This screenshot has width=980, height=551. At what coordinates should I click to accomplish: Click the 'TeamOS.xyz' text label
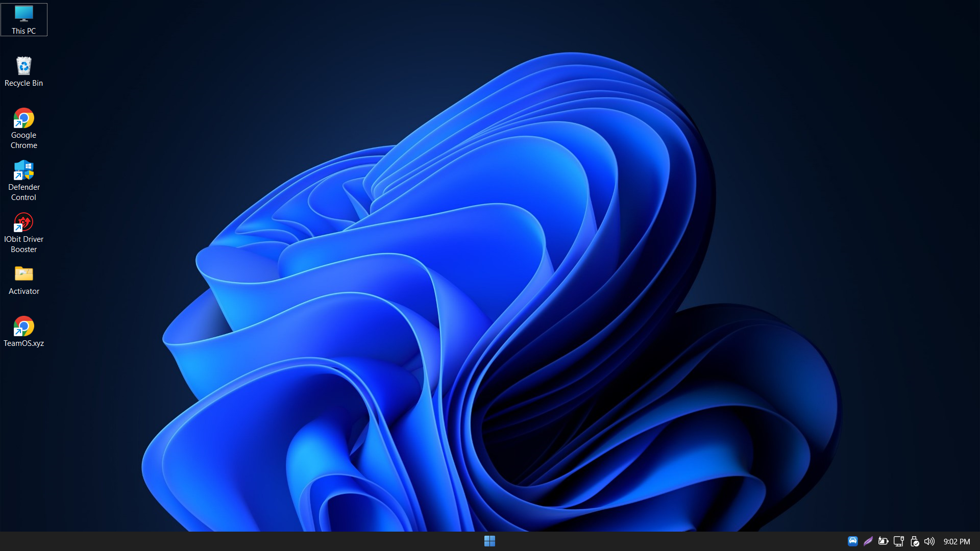tap(23, 343)
